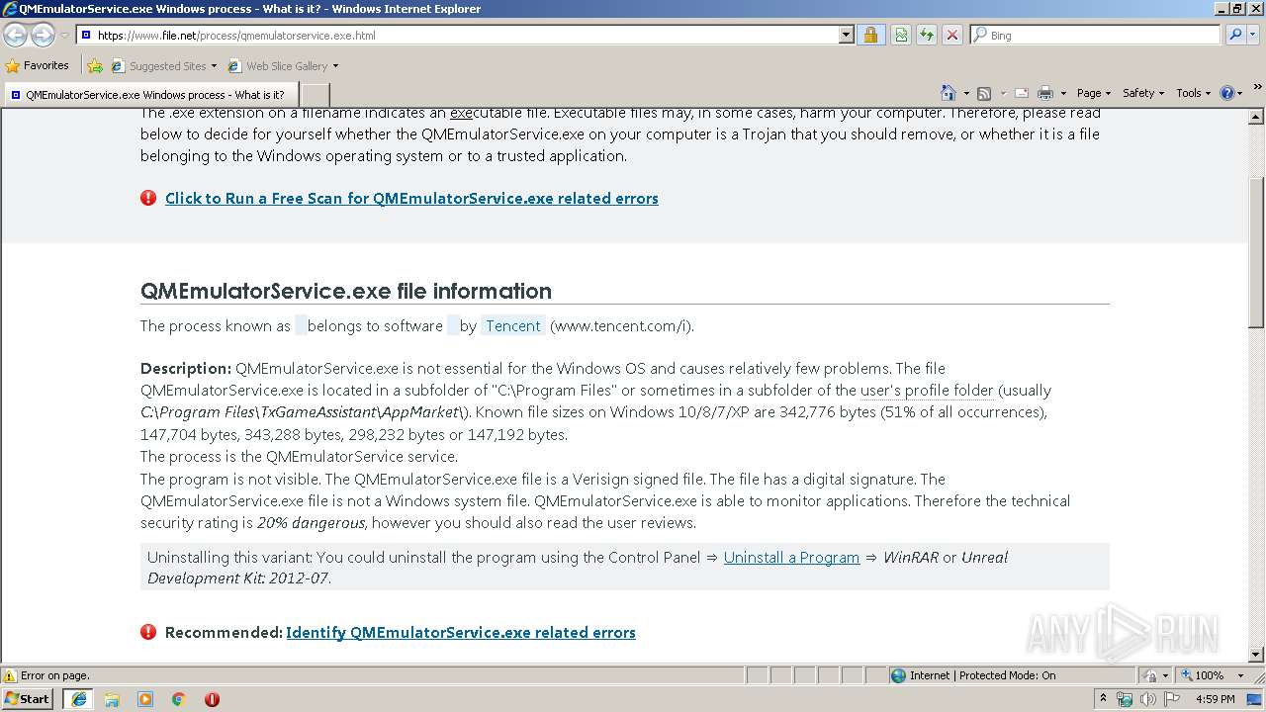Open a new blank tab

click(316, 94)
